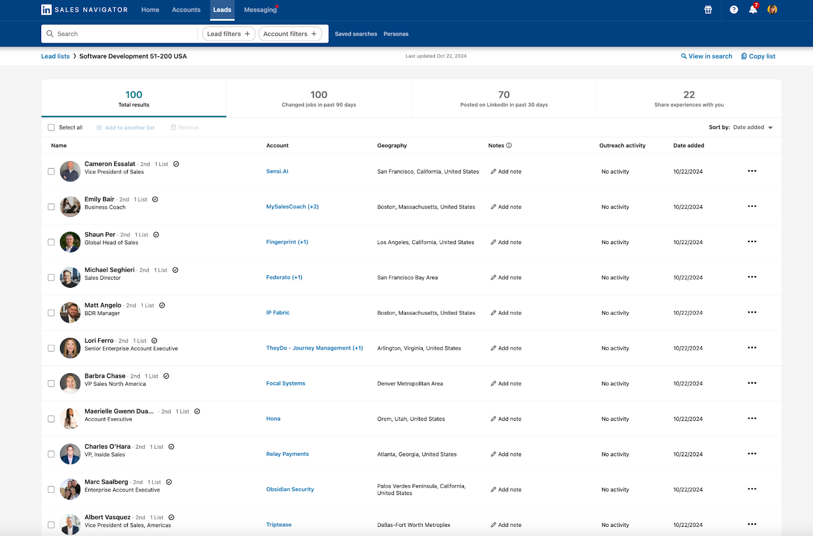The width and height of the screenshot is (813, 536).
Task: Open more options for Marc Saalberg
Action: tap(752, 489)
